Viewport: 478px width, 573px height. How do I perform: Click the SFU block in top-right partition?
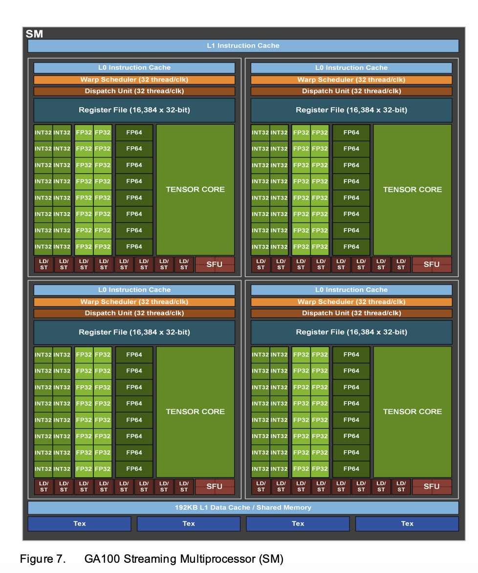(x=432, y=264)
